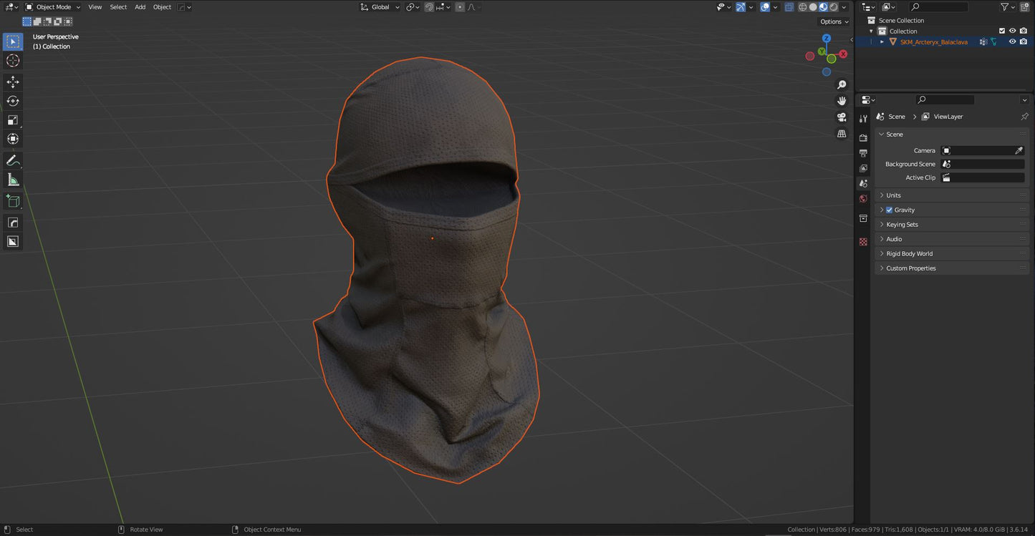Open the Object Mode dropdown
Image resolution: width=1035 pixels, height=536 pixels.
click(52, 7)
